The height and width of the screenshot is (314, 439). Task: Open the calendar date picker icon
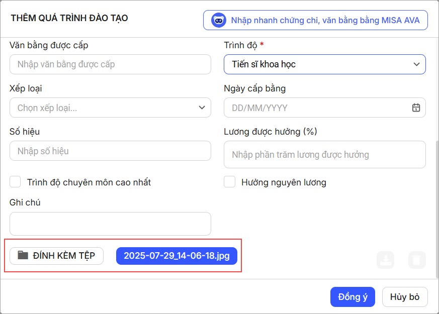click(416, 108)
